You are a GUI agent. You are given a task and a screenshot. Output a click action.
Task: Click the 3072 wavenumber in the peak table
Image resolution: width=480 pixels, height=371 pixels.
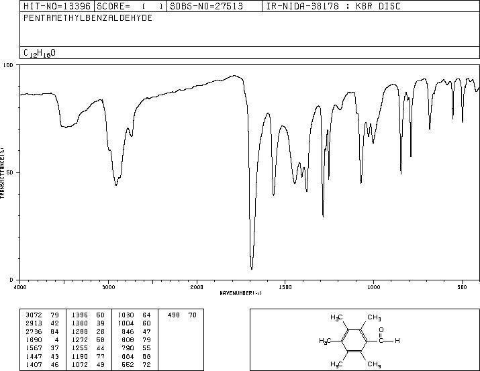click(x=34, y=315)
